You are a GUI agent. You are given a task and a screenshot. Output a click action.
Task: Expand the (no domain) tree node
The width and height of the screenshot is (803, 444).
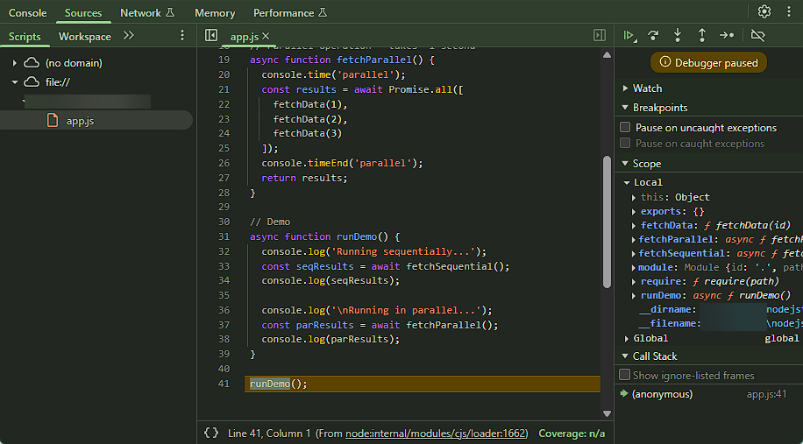coord(15,63)
